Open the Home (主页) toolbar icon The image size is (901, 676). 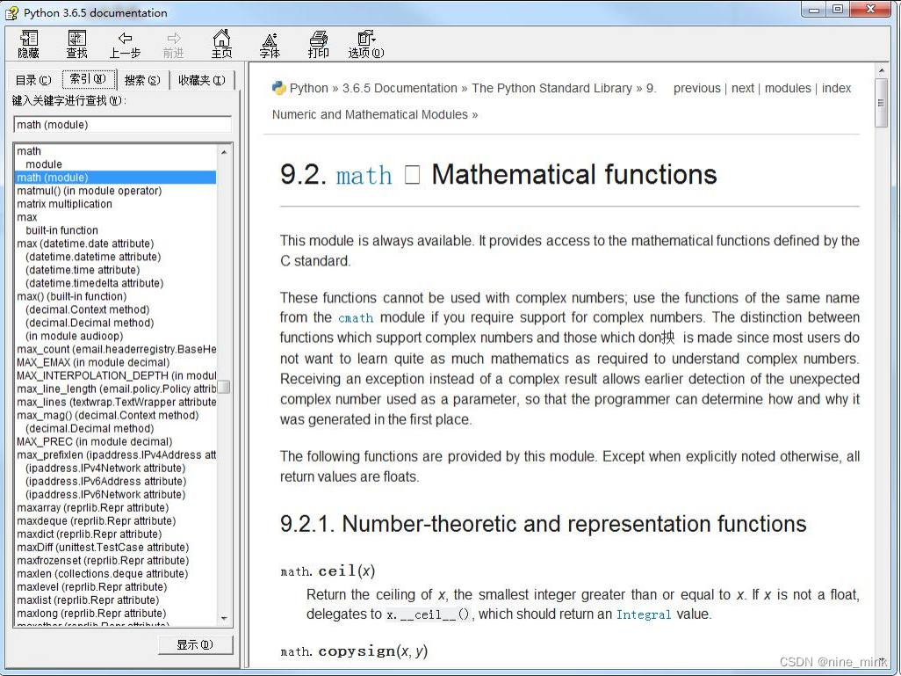(221, 44)
